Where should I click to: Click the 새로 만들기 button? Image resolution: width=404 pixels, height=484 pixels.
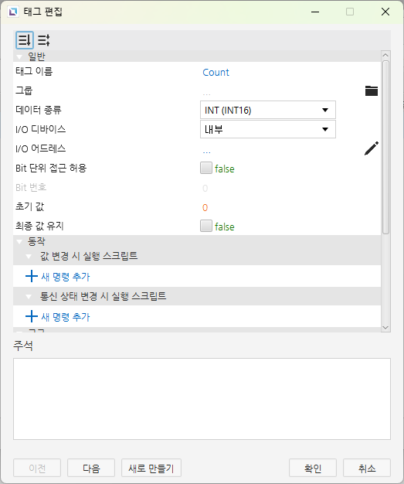click(x=151, y=468)
